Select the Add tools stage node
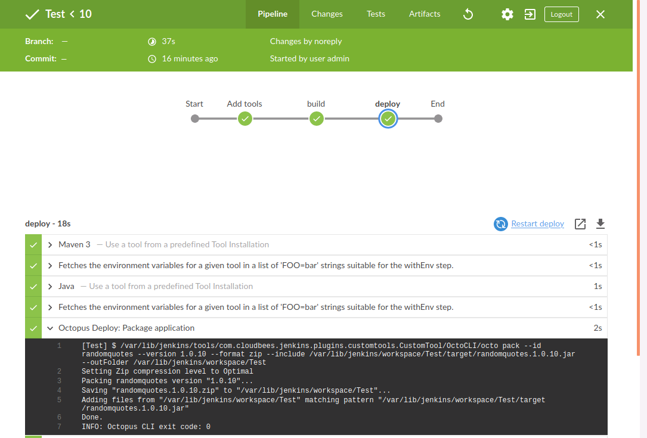This screenshot has width=647, height=438. (244, 119)
